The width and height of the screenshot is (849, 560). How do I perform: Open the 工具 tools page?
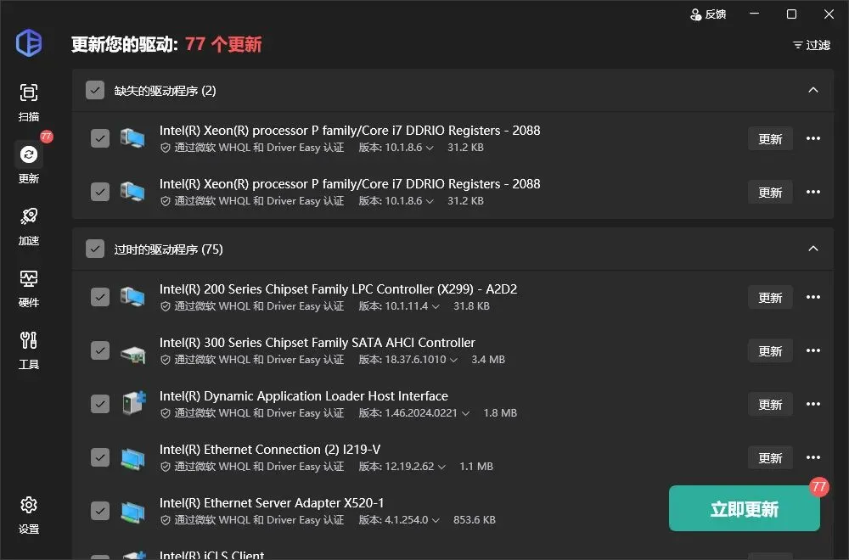29,350
